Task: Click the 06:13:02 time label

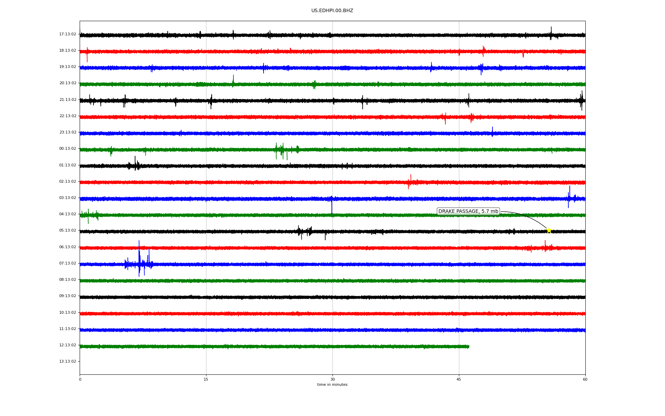Action: point(68,247)
